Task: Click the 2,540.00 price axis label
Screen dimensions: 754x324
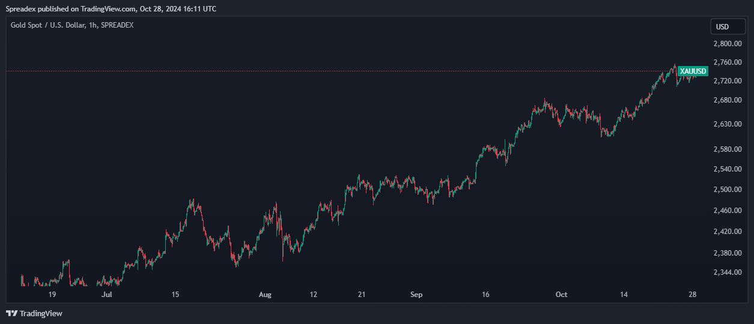Action: pos(726,169)
